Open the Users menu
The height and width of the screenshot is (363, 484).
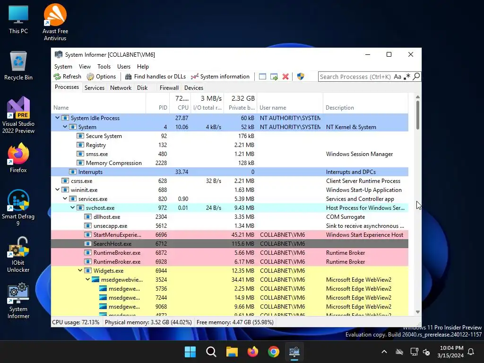click(124, 67)
